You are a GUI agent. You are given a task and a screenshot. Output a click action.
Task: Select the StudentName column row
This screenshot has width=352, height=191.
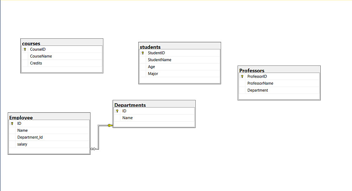click(160, 60)
